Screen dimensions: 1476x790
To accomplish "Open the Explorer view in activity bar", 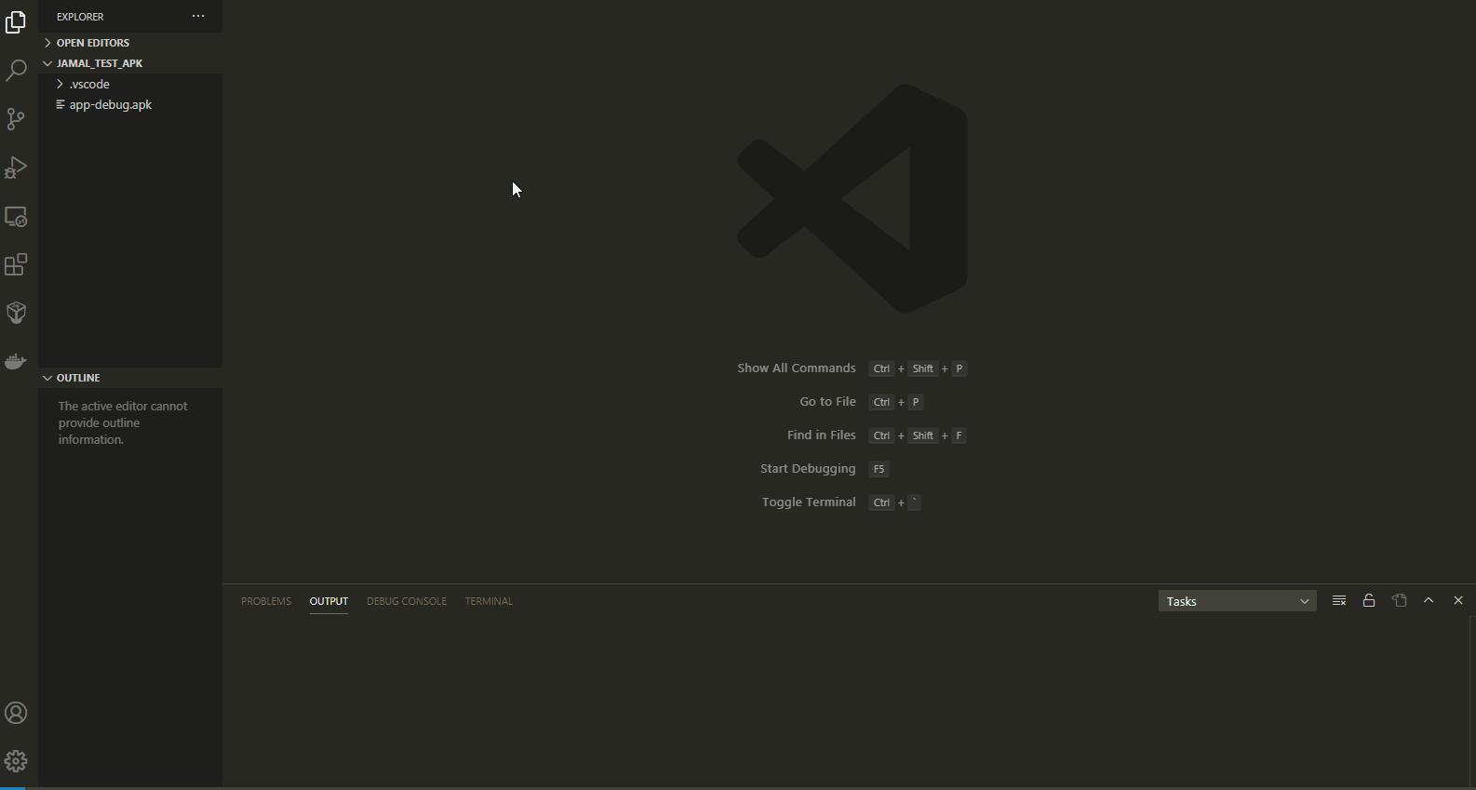I will click(x=16, y=21).
